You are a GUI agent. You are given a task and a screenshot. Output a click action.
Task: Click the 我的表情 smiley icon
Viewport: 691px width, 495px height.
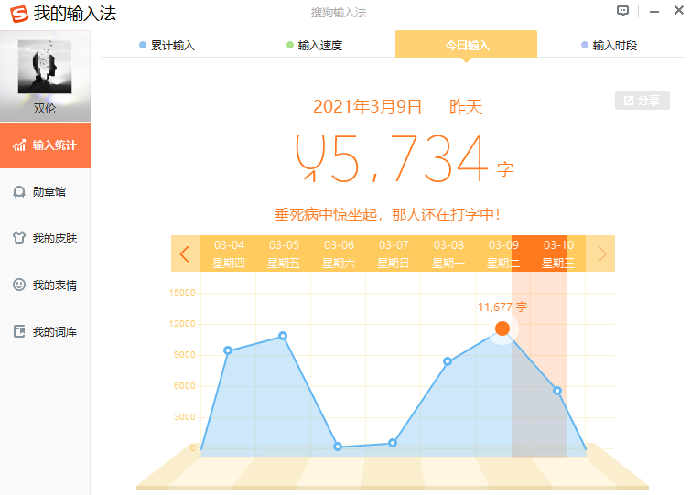(19, 285)
